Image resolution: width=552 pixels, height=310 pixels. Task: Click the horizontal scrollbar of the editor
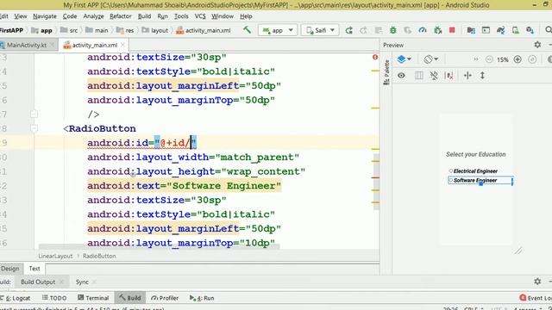point(159,247)
